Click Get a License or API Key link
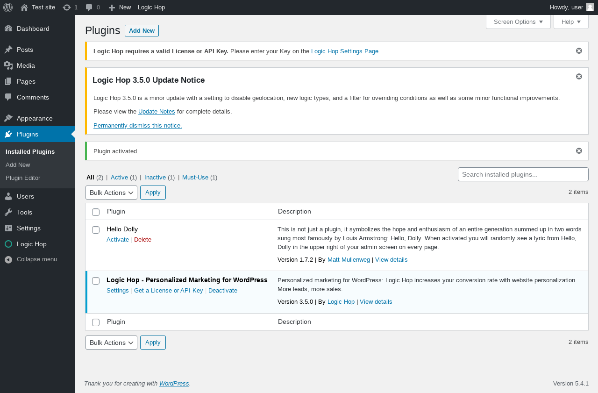Viewport: 598px width, 393px height. [x=169, y=291]
